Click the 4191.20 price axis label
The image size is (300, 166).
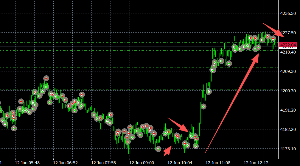(x=288, y=110)
